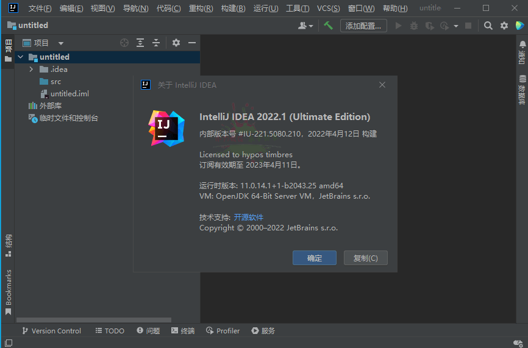Open the 帮助(H) menu
Screen dimensions: 528x348
click(x=395, y=8)
